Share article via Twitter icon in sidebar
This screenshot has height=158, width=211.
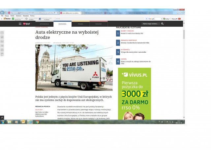click(x=2, y=37)
